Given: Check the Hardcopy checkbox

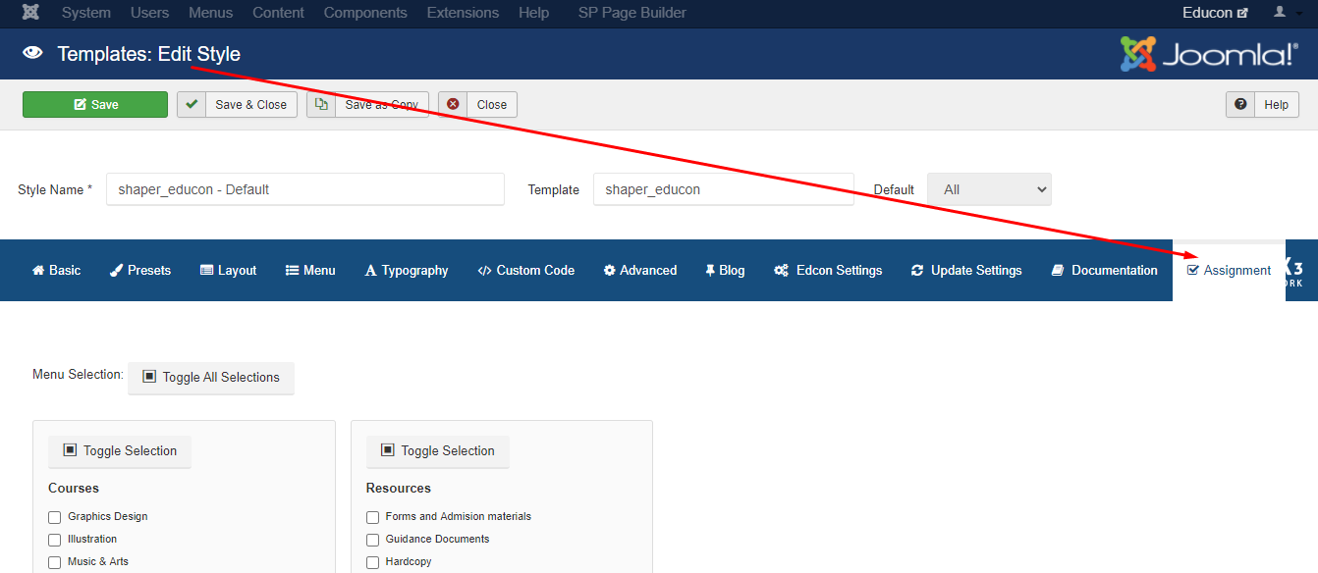Looking at the screenshot, I should pos(373,562).
